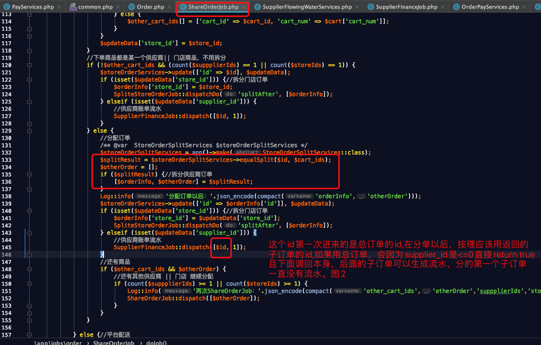Click line number 145 in the gutter

(x=6, y=247)
